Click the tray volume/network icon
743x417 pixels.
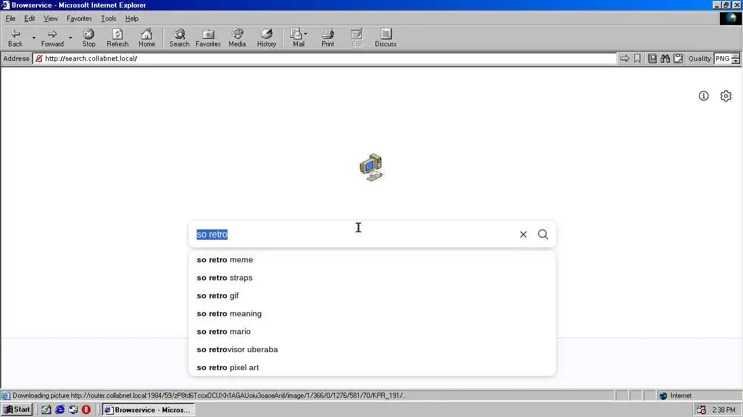coord(702,409)
